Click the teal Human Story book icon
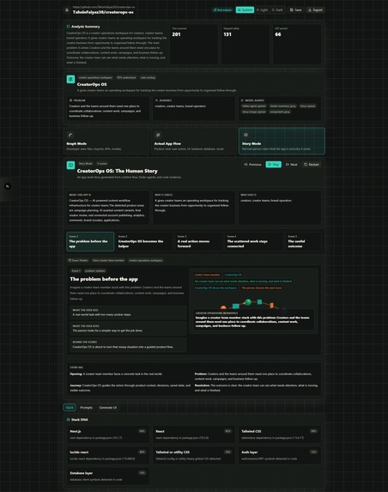Viewport: 388px width, 492px height. [70, 165]
